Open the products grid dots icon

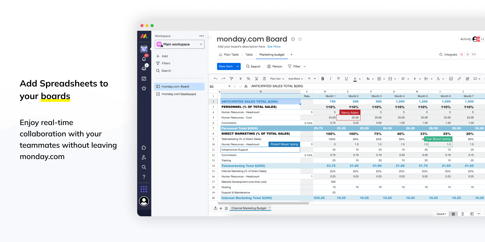(x=144, y=189)
